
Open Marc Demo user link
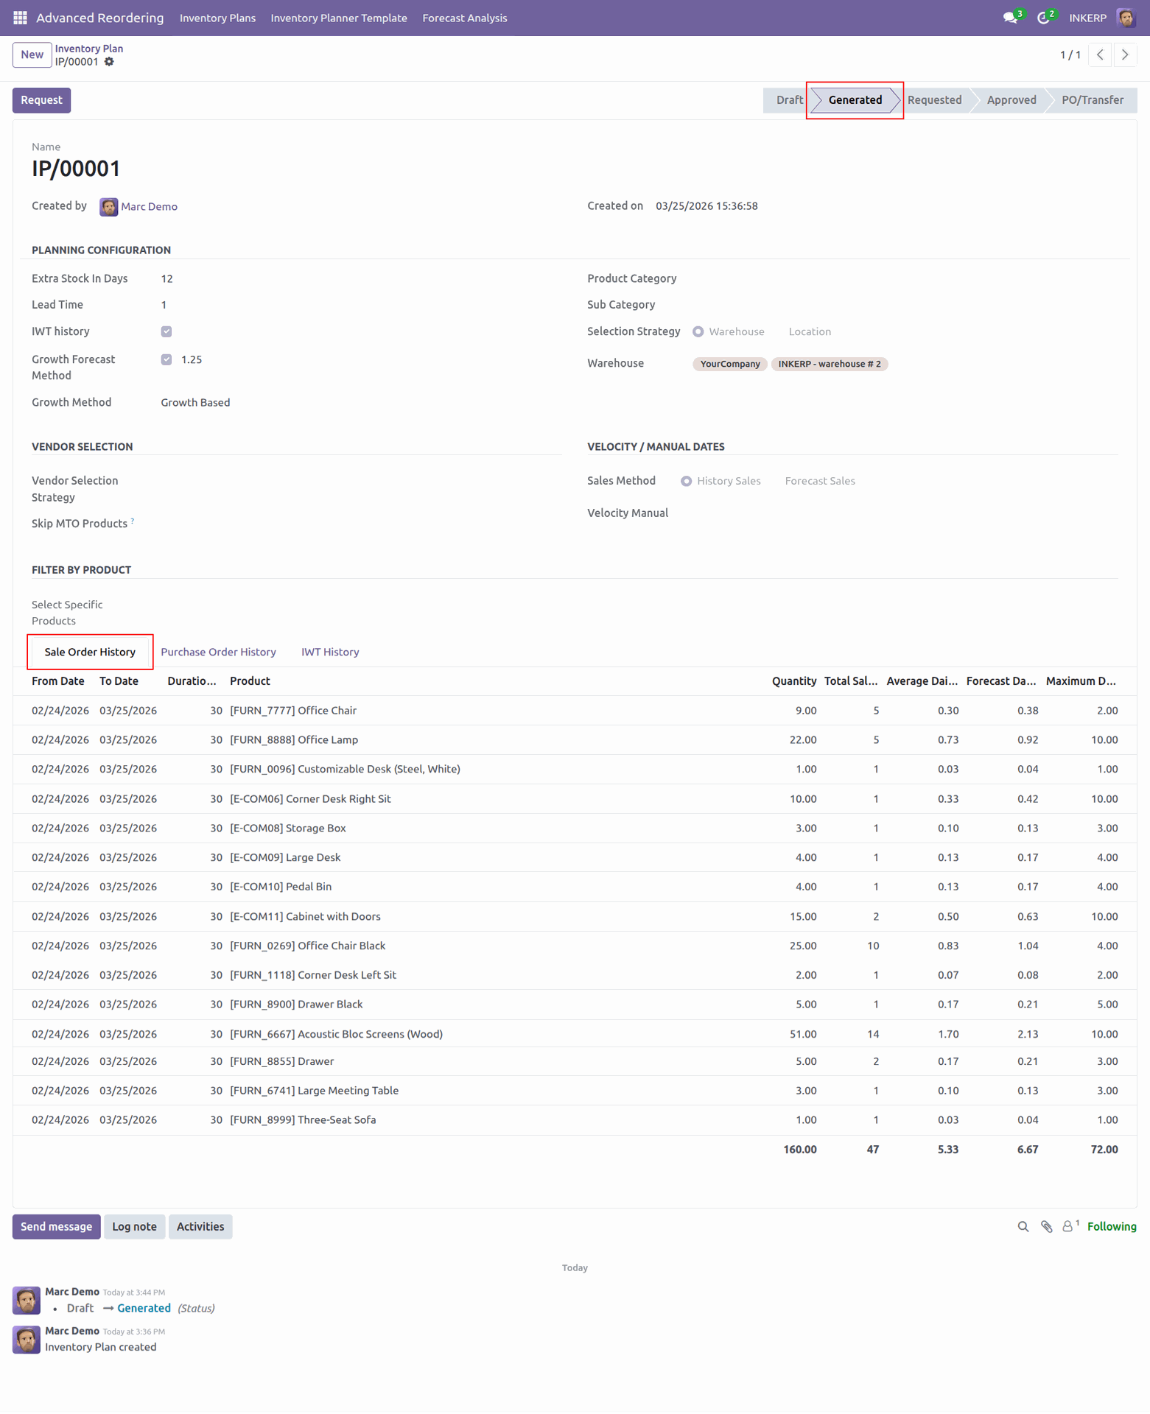click(149, 207)
